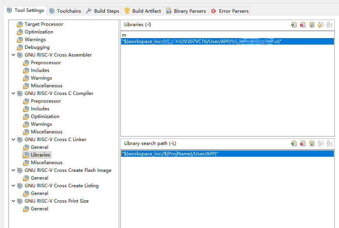Collapse the GNU RISC-V Cross Assembler node
The height and width of the screenshot is (228, 339).
click(13, 55)
